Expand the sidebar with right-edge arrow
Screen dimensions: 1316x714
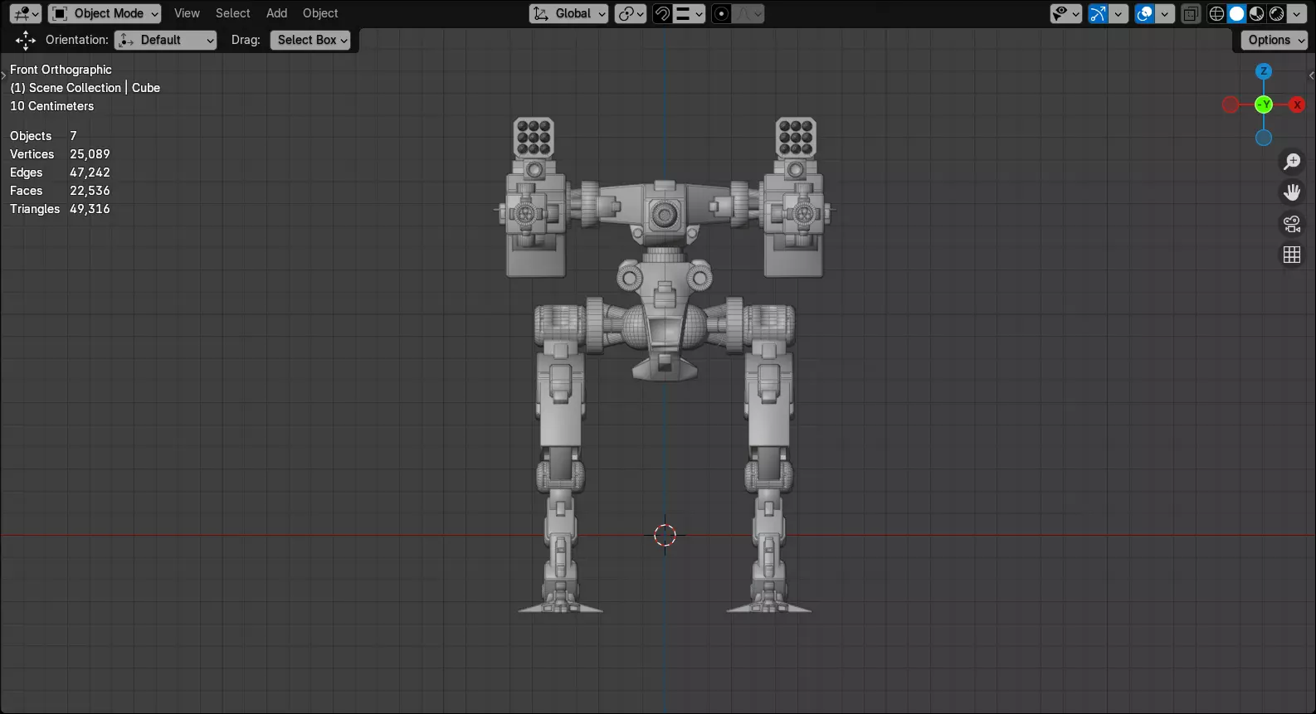pos(1311,75)
